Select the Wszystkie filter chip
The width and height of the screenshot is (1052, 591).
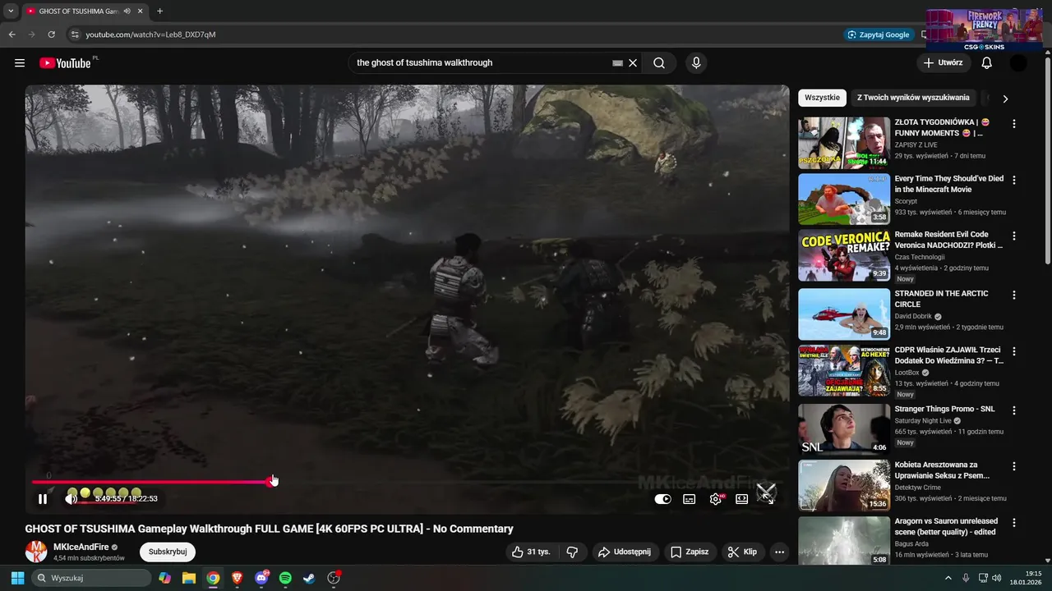coord(822,98)
